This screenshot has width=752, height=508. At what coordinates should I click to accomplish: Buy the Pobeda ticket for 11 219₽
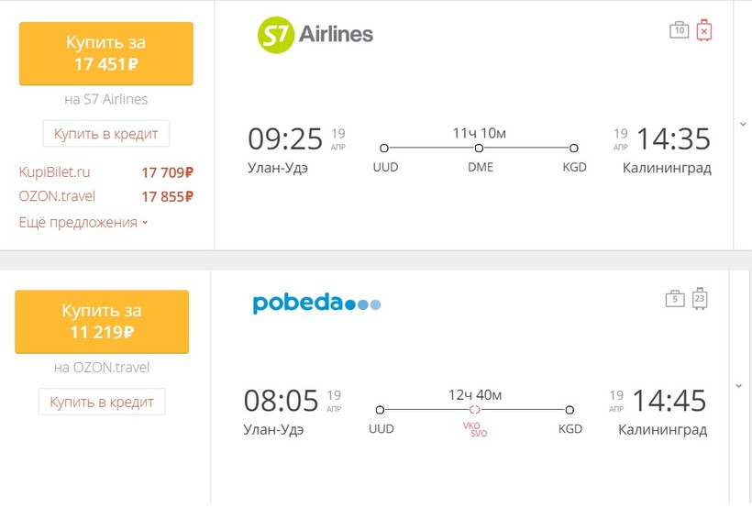pyautogui.click(x=102, y=321)
